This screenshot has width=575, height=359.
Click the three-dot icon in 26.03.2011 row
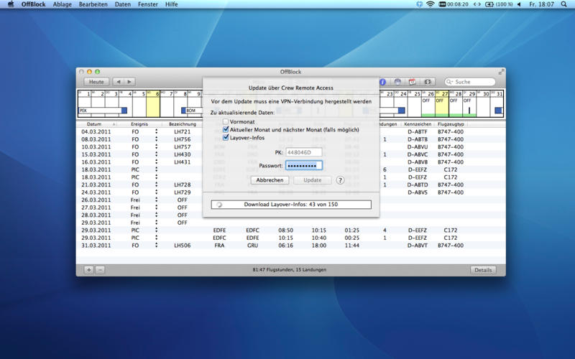pyautogui.click(x=156, y=200)
